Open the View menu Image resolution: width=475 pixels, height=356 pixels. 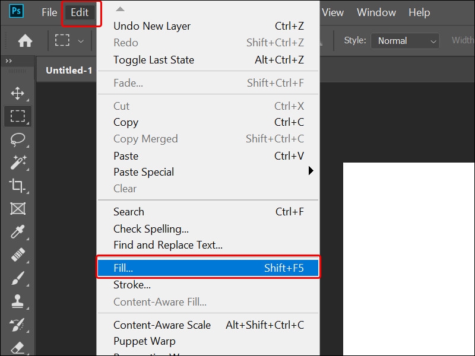tap(332, 12)
